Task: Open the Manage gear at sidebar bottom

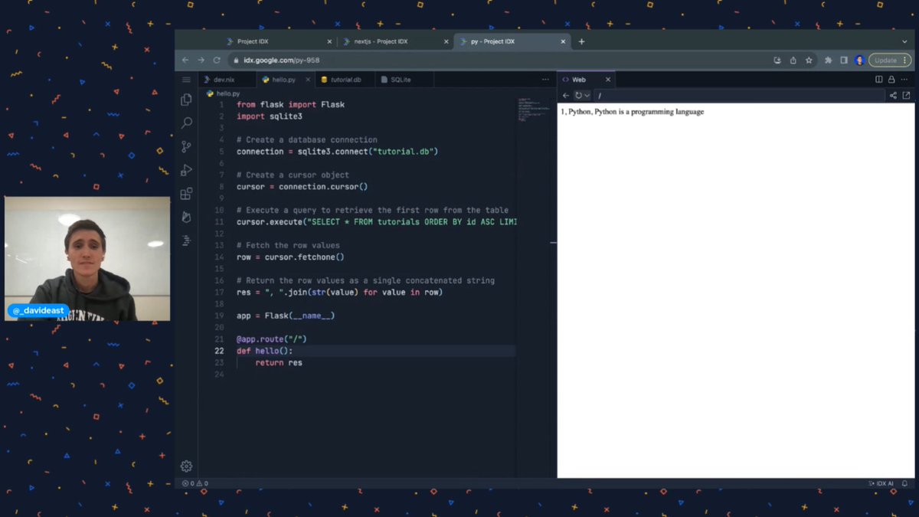Action: point(186,466)
